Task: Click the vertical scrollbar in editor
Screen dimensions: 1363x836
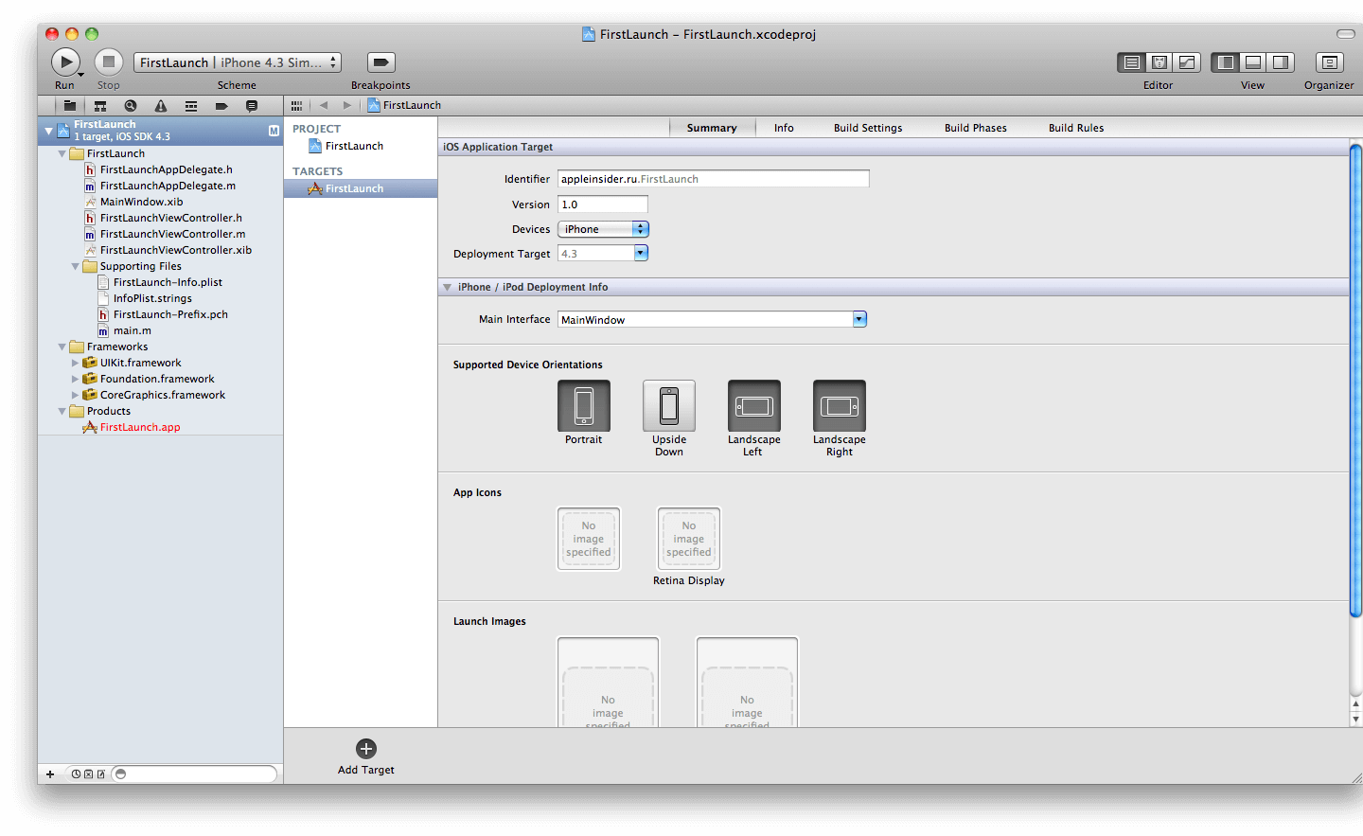Action: (1355, 379)
